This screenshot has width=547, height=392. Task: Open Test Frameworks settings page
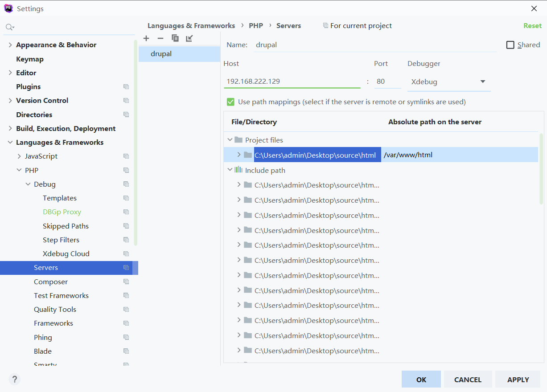[61, 296]
